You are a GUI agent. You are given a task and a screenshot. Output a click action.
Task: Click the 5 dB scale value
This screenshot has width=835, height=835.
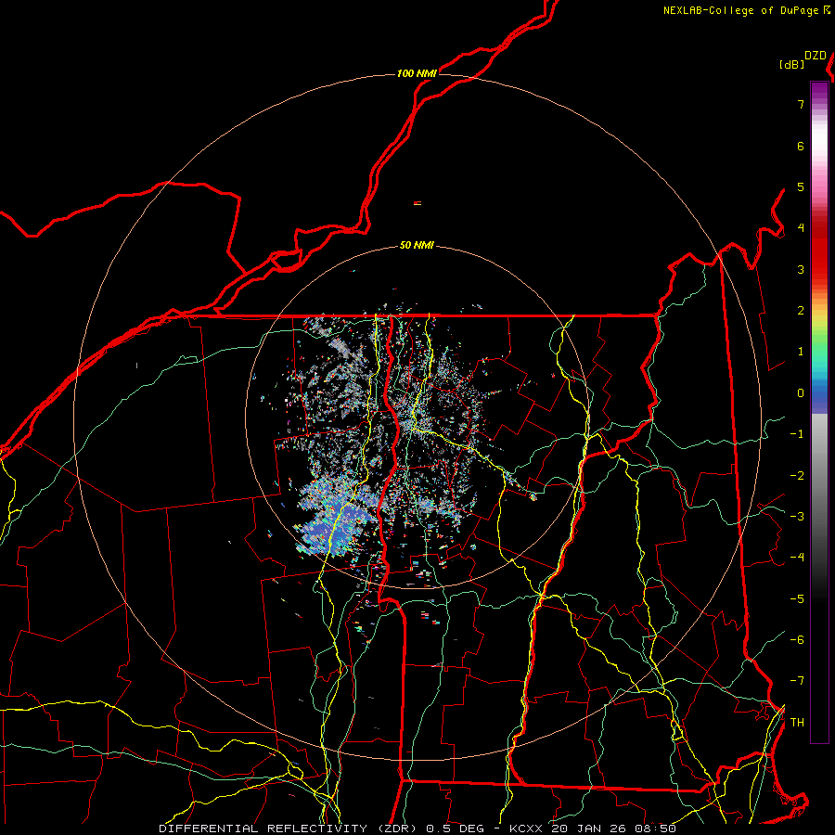[x=801, y=186]
